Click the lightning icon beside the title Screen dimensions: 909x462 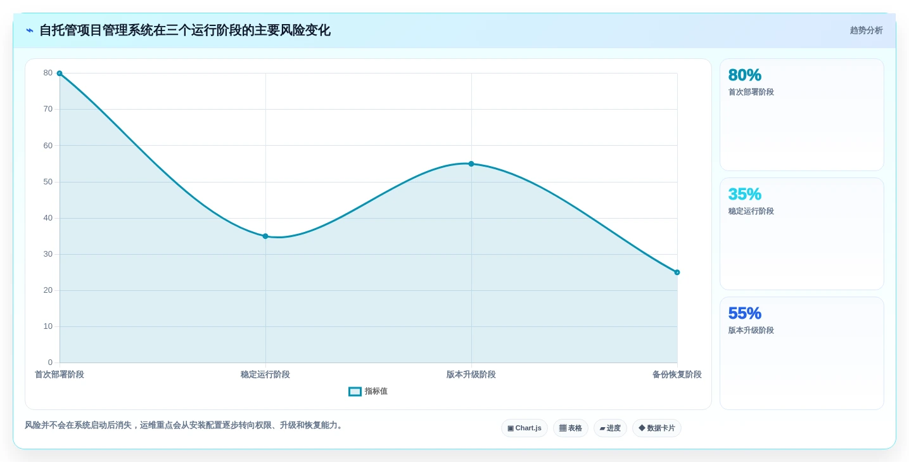pyautogui.click(x=30, y=30)
